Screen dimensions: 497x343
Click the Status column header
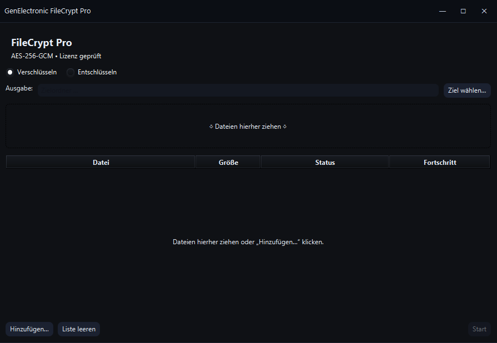(x=325, y=162)
